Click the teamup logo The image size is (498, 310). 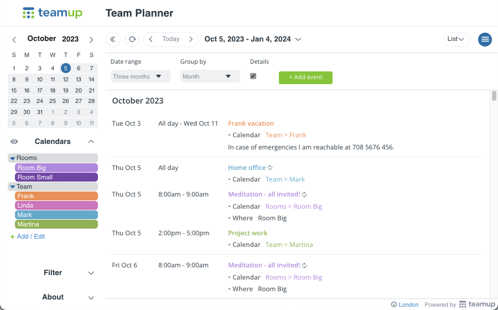coord(53,13)
